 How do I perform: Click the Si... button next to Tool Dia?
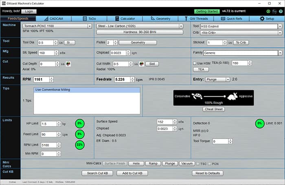[x=70, y=42]
